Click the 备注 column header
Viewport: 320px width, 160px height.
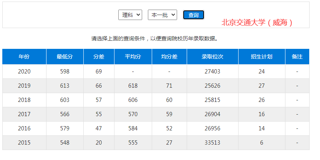click(x=297, y=57)
